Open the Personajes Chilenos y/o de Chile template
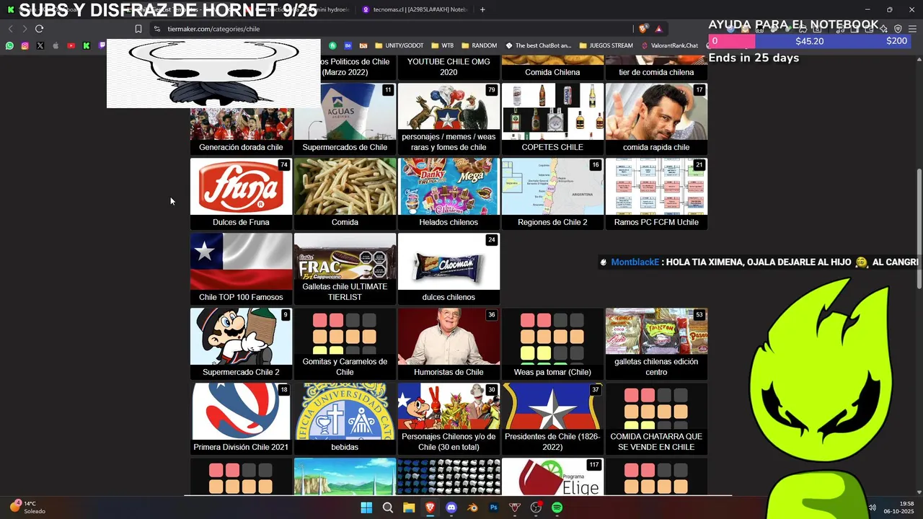The image size is (923, 519). 449,418
